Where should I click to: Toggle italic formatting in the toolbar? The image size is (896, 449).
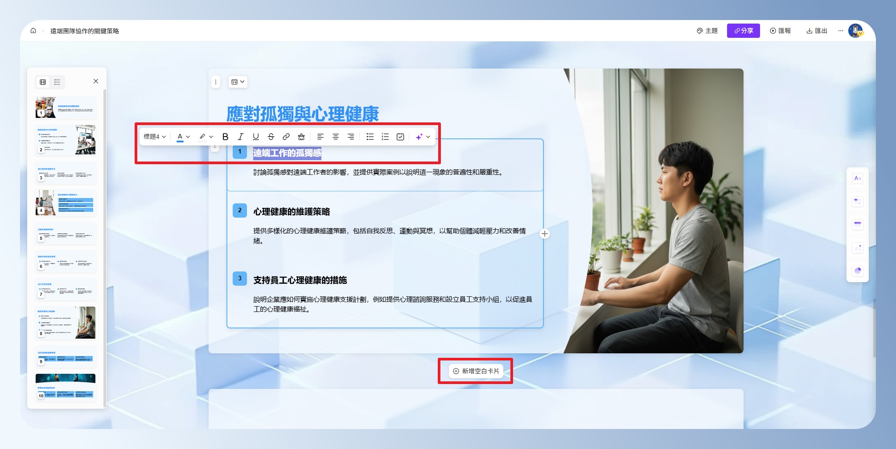click(x=240, y=137)
